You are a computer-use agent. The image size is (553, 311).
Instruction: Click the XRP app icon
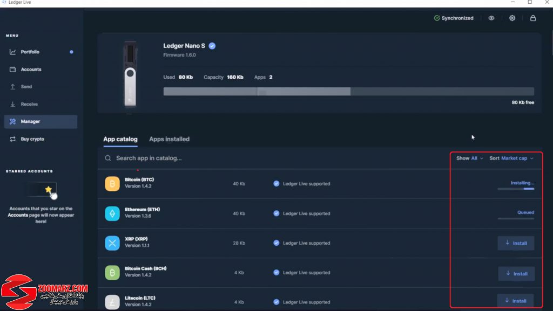[x=112, y=243]
